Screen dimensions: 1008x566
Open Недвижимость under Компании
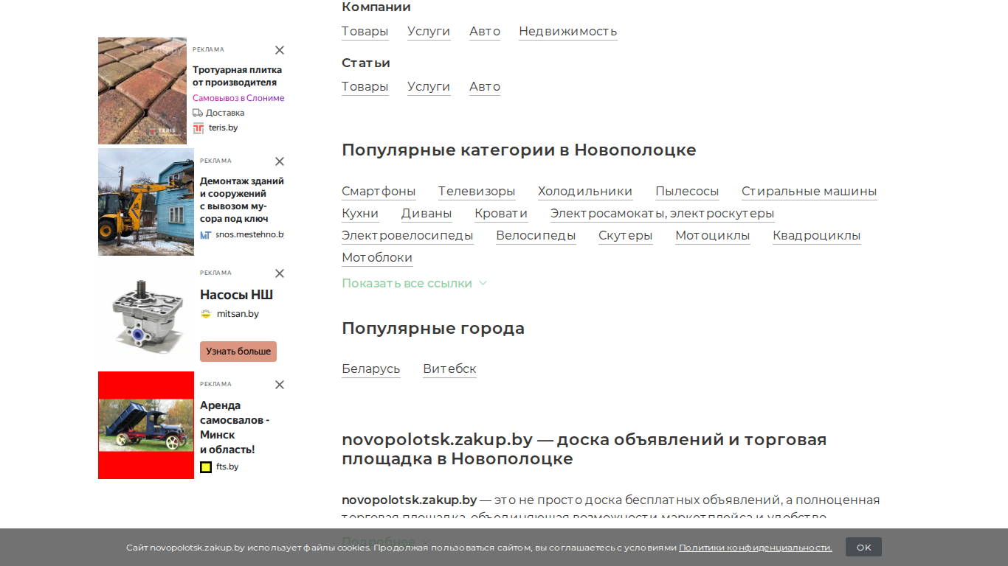click(x=568, y=32)
